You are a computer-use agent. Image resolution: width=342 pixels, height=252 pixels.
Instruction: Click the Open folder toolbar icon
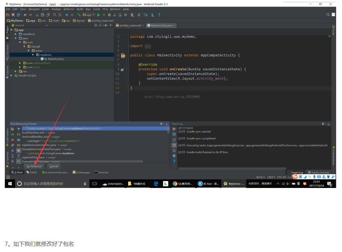click(8, 15)
